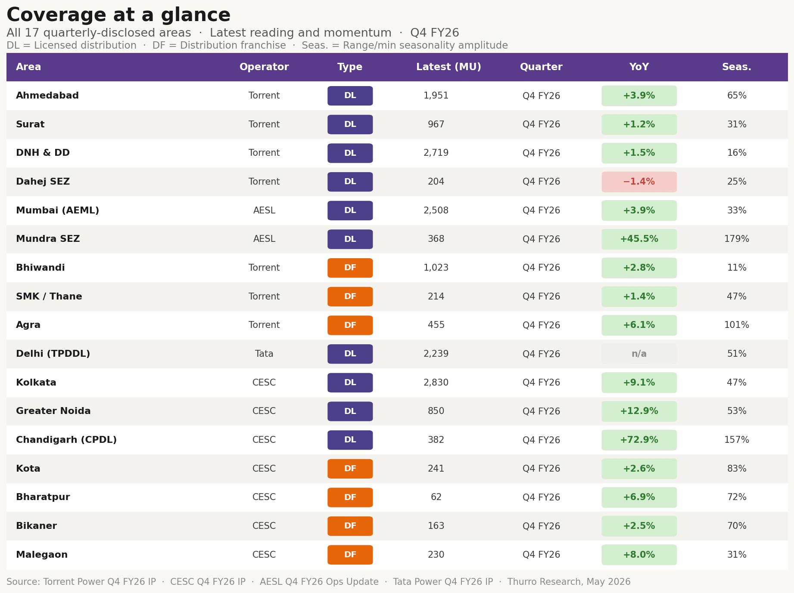Click the DL badge in Chandigarh (CPDL) row
The width and height of the screenshot is (794, 593).
pos(350,440)
